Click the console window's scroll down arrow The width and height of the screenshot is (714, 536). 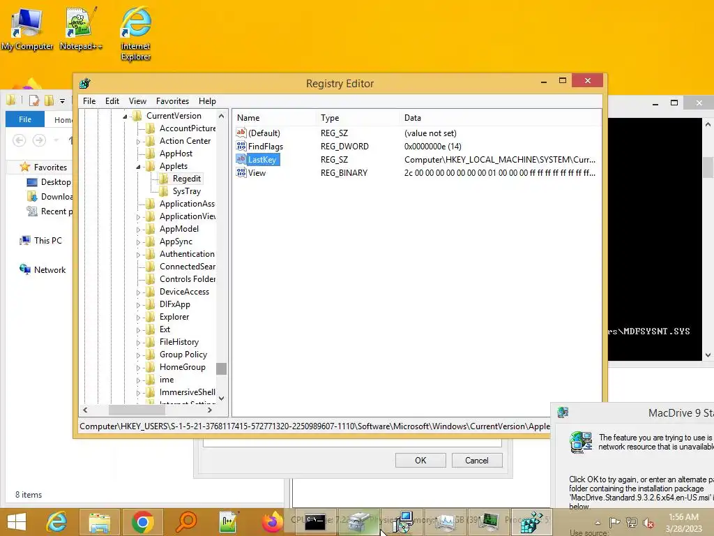pos(708,355)
